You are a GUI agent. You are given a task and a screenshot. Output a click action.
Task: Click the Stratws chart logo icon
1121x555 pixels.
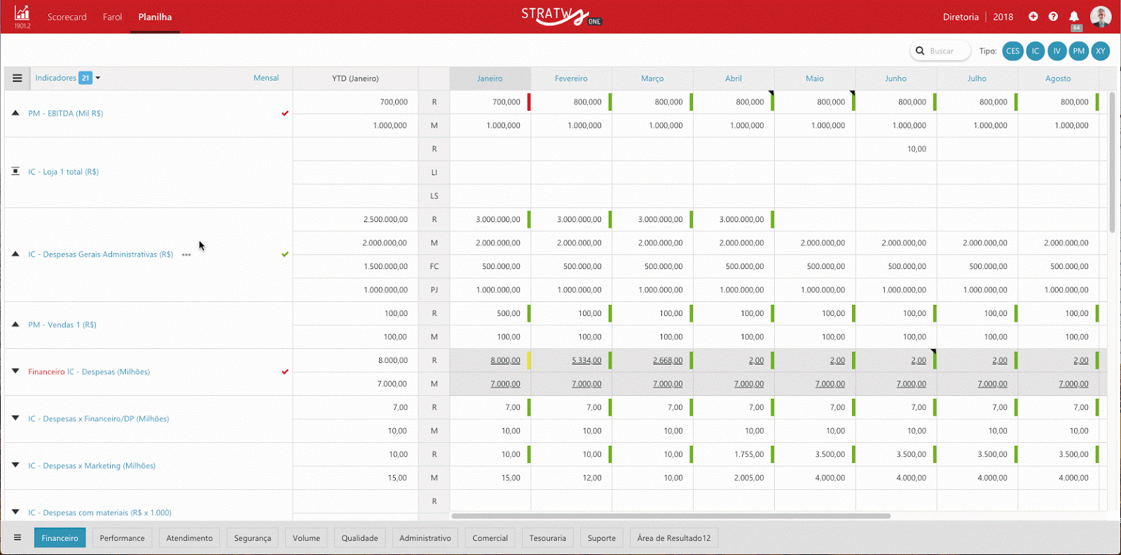[22, 13]
